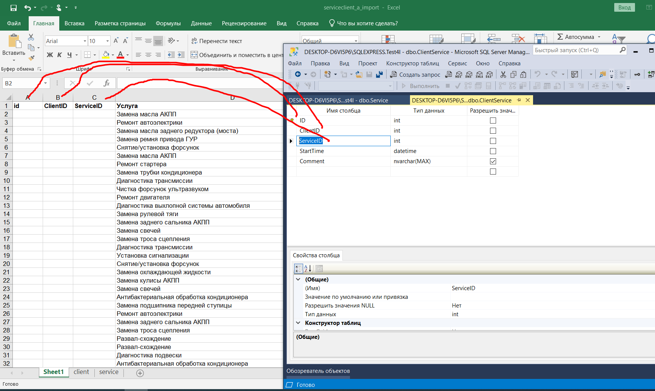This screenshot has height=391, width=655.
Task: Click the Excel Save icon
Action: pos(13,8)
